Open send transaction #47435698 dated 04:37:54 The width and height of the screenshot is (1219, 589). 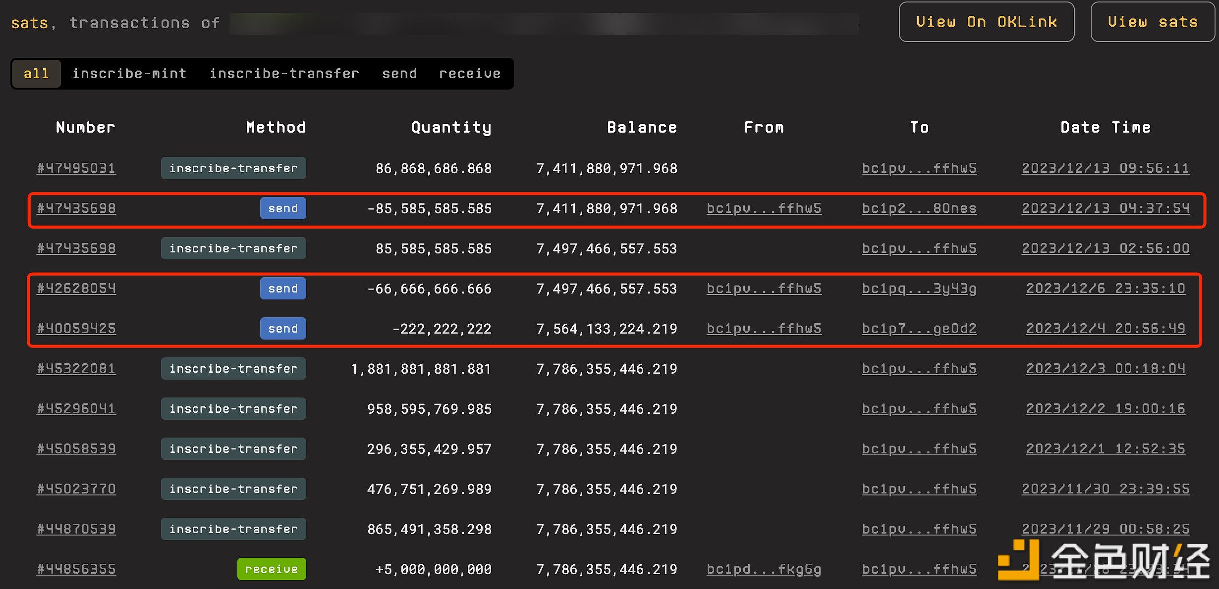click(x=76, y=208)
